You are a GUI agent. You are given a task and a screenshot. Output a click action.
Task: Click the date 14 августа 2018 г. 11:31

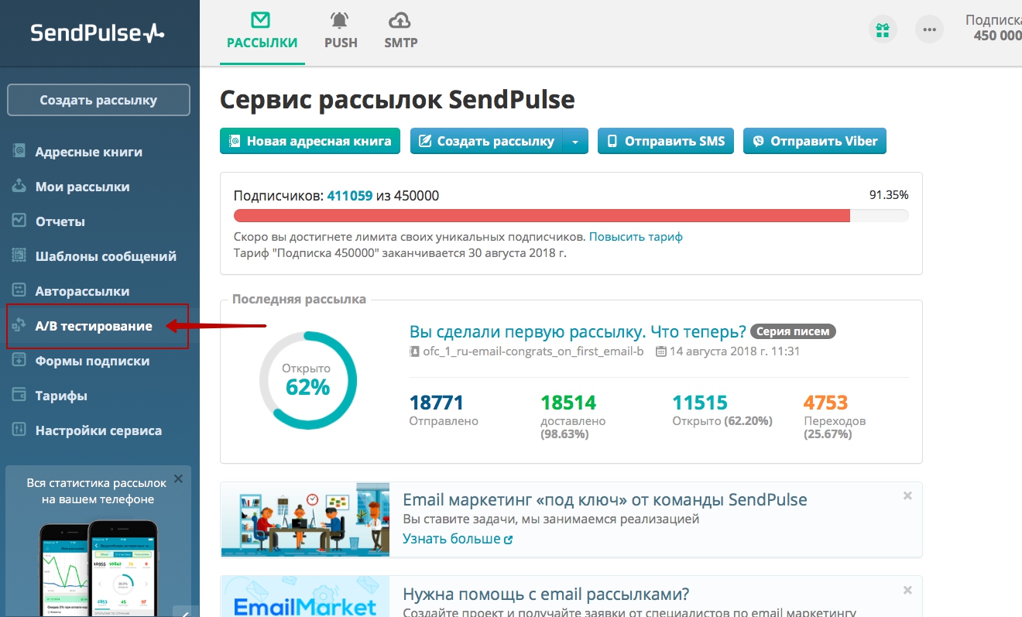(734, 351)
